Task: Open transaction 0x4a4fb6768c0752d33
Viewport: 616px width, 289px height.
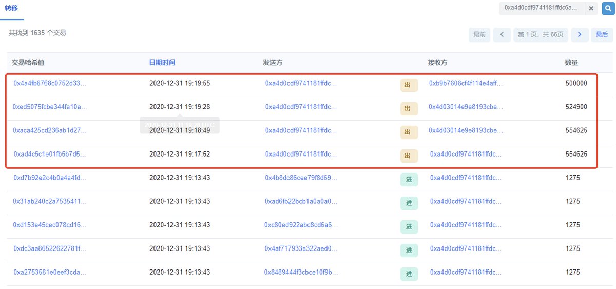Action: click(x=50, y=83)
